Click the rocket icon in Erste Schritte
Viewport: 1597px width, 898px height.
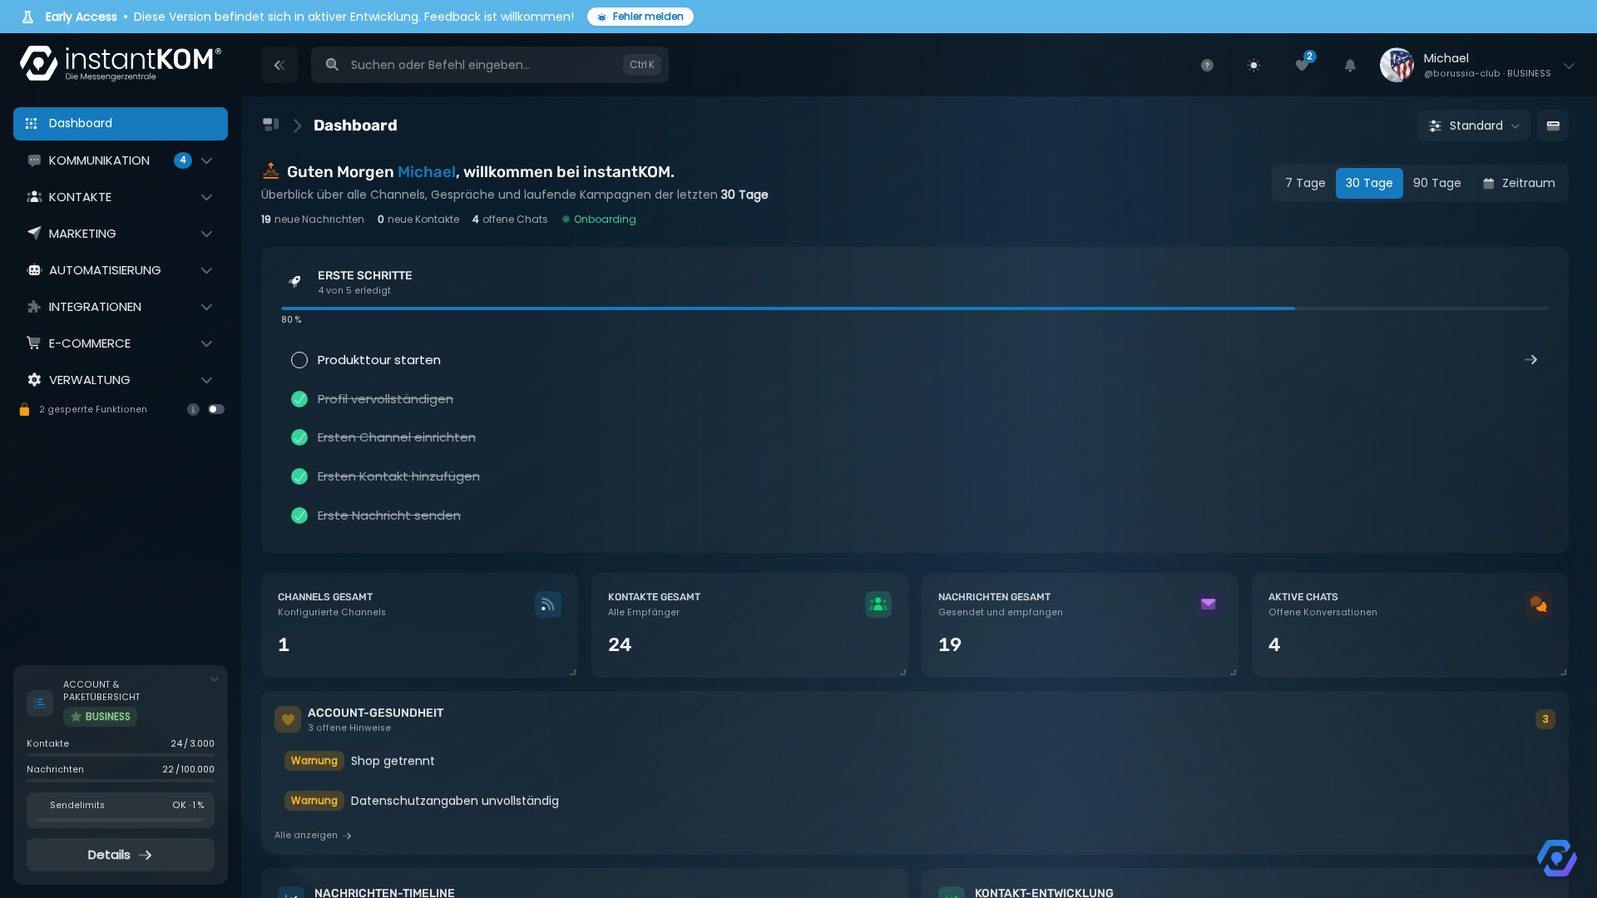click(294, 281)
